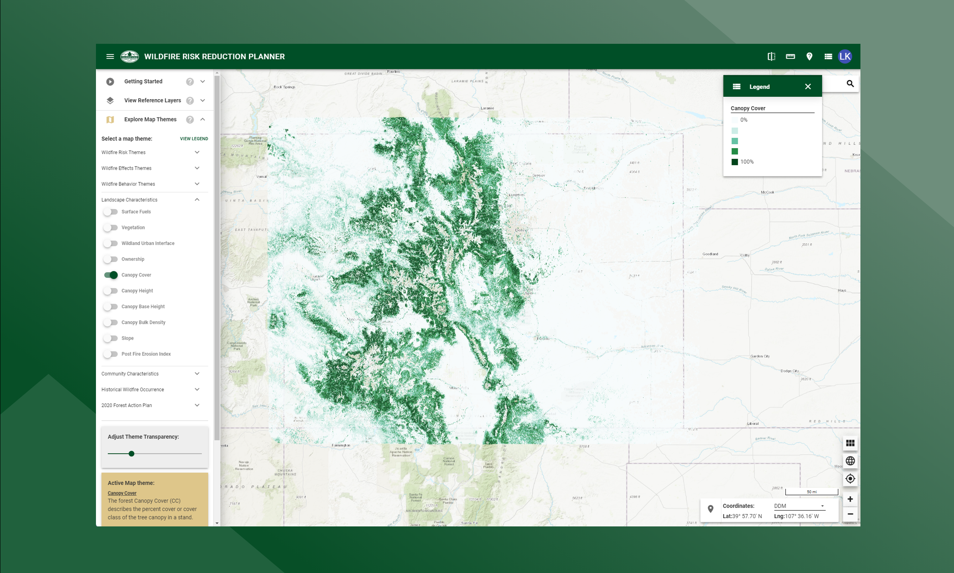Click the Legend panel list icon

[x=737, y=86]
